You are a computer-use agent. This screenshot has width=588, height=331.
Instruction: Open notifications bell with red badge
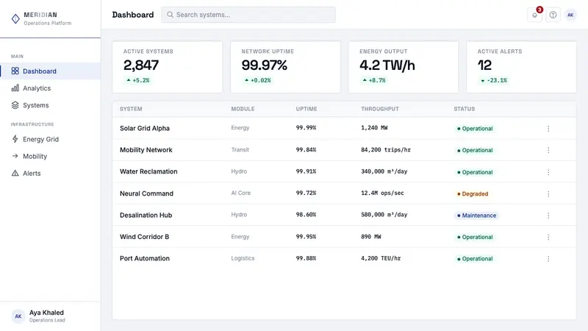[x=535, y=15]
